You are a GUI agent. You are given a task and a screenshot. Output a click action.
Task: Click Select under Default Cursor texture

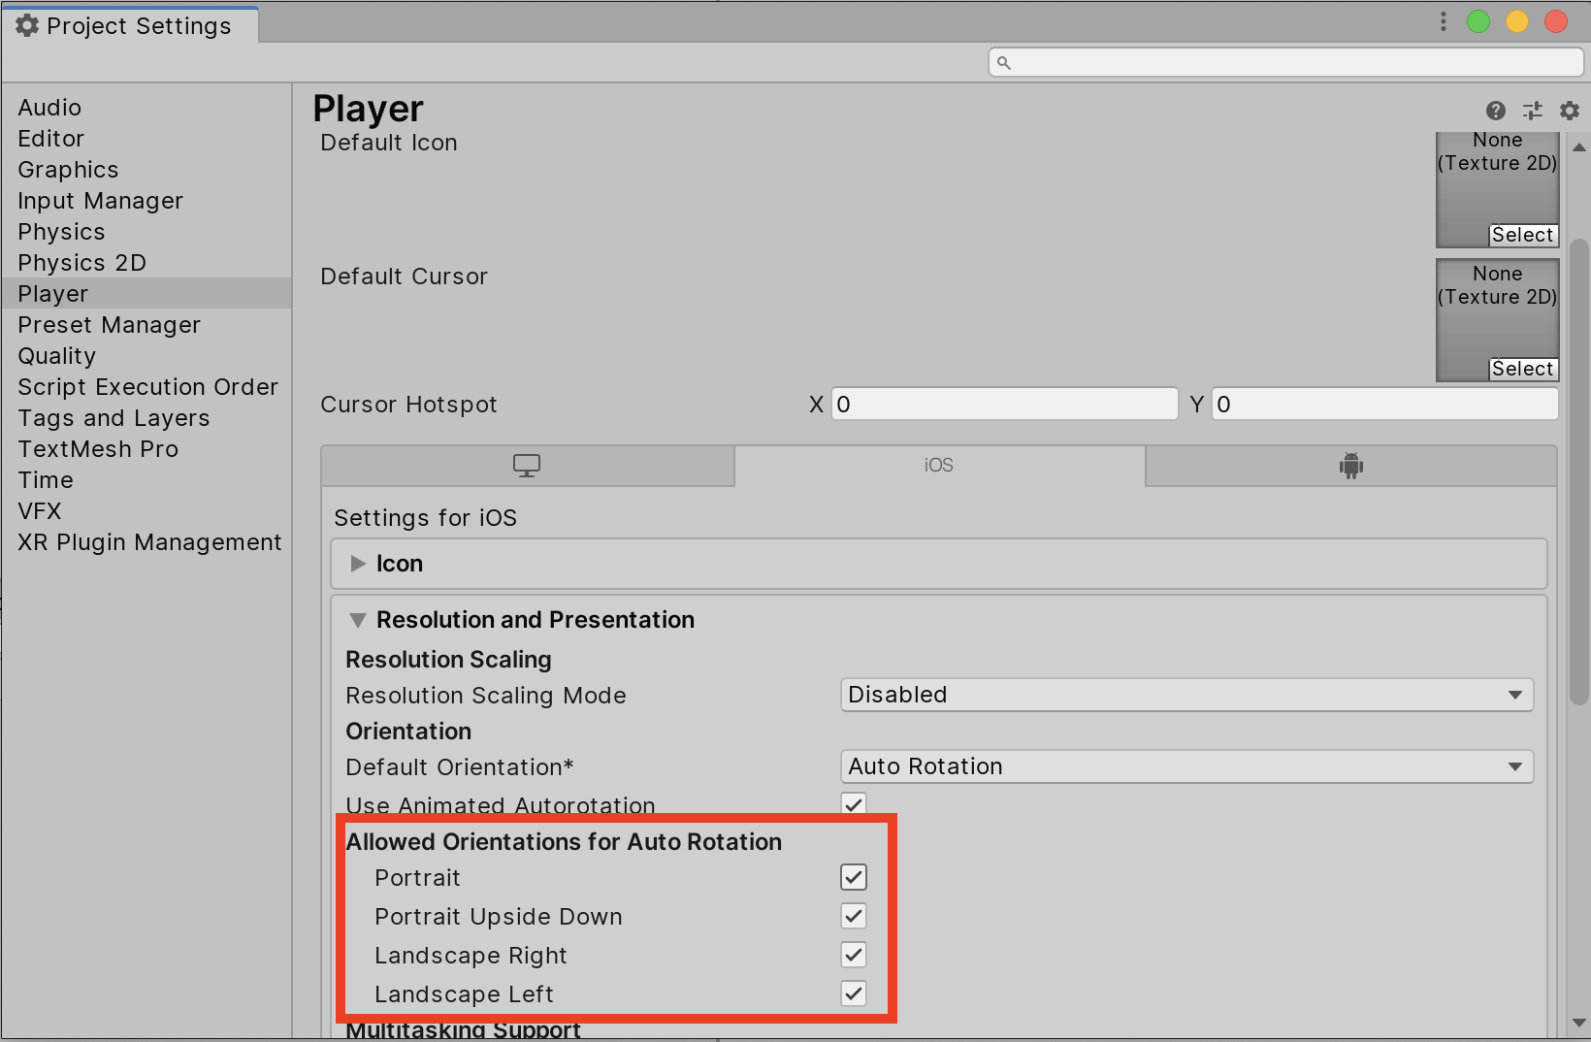pos(1522,369)
